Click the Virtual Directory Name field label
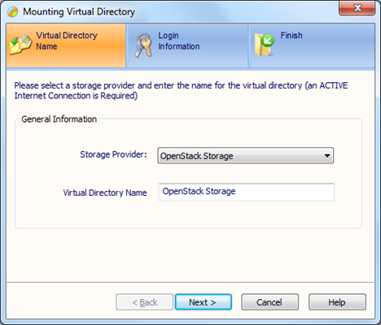Image resolution: width=381 pixels, height=325 pixels. 105,193
